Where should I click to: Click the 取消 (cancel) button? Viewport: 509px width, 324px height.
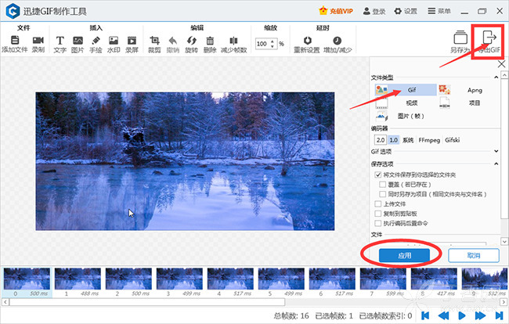pos(472,255)
